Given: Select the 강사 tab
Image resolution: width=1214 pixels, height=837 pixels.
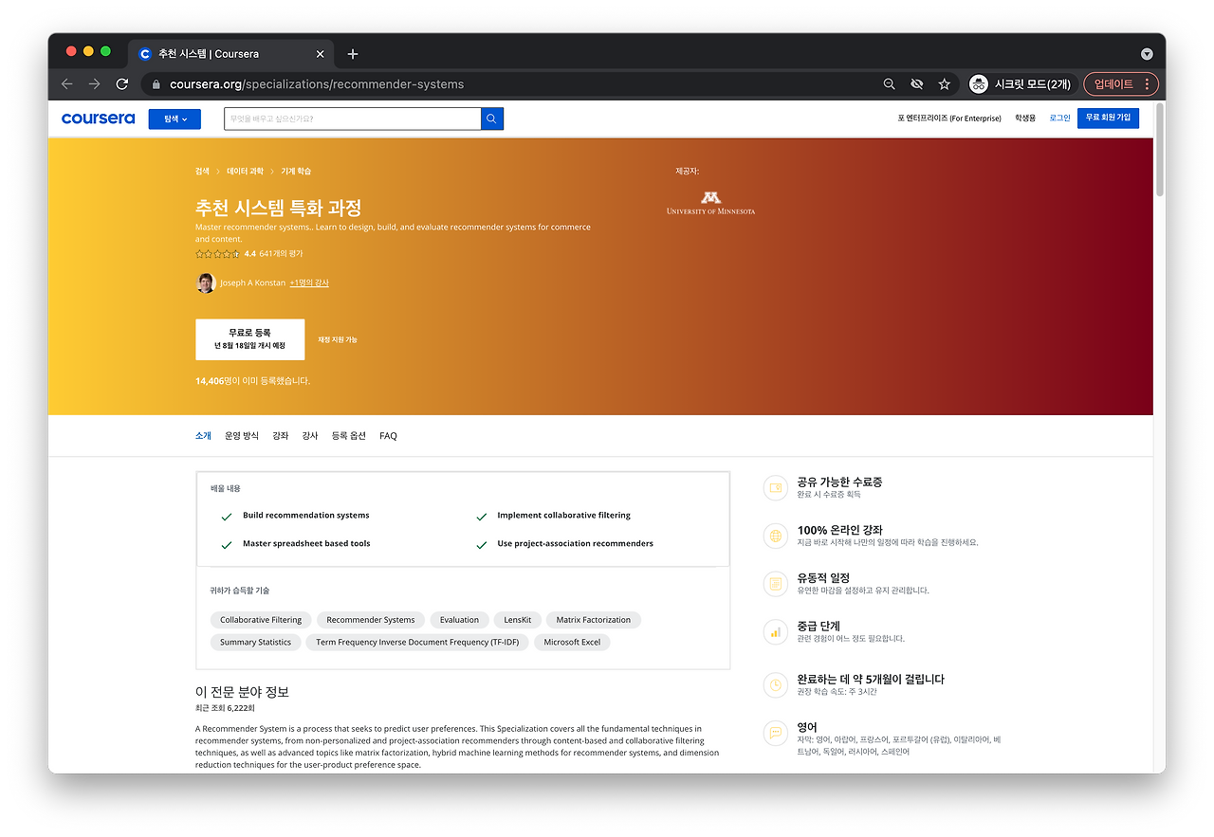Looking at the screenshot, I should click(310, 436).
